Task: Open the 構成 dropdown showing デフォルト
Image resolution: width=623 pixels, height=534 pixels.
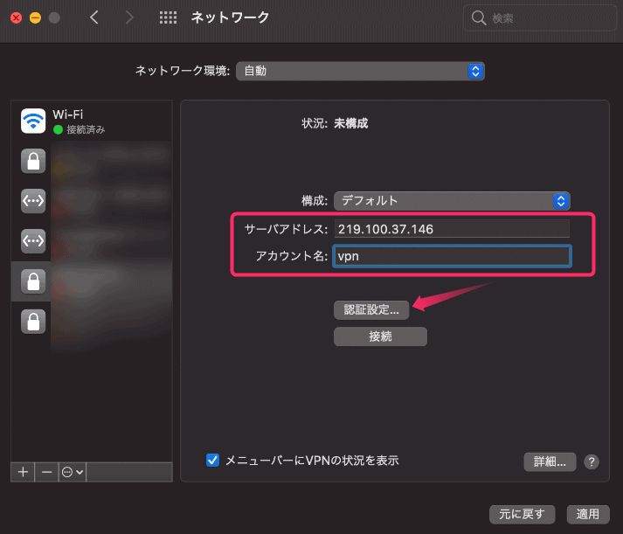Action: click(452, 201)
